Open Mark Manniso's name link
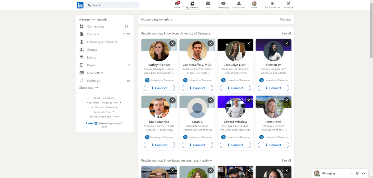Viewport: 373px width, 178px height. (x=159, y=122)
